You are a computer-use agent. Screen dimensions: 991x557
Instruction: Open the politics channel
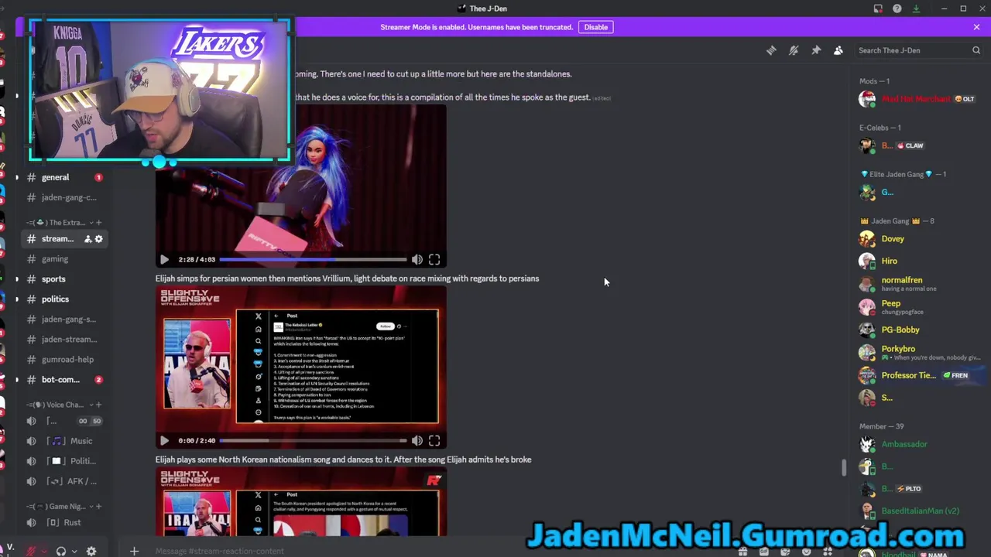tap(63, 299)
